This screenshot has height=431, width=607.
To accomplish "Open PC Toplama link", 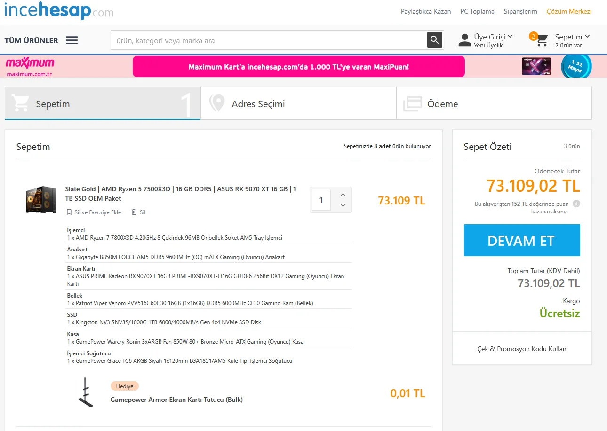I will pyautogui.click(x=477, y=11).
